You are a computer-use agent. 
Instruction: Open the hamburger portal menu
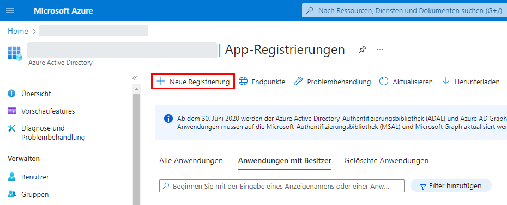pyautogui.click(x=10, y=11)
